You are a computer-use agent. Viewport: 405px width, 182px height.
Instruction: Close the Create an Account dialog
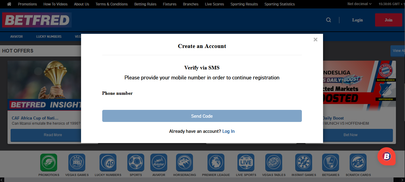(x=315, y=40)
